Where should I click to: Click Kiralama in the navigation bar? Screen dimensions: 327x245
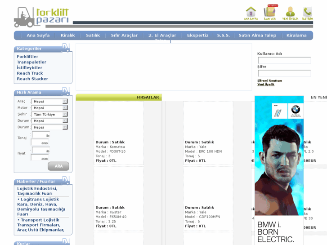pos(296,35)
